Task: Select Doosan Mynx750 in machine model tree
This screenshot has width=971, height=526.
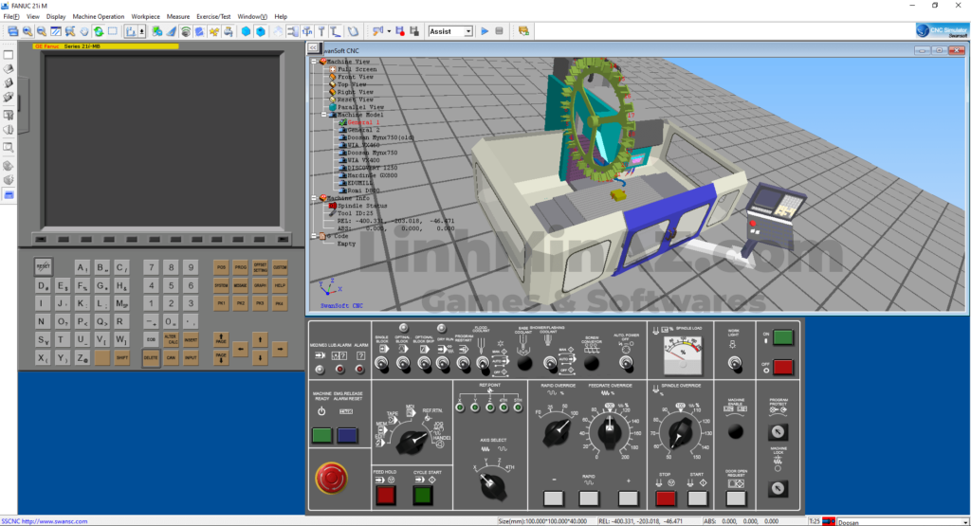Action: pyautogui.click(x=372, y=153)
